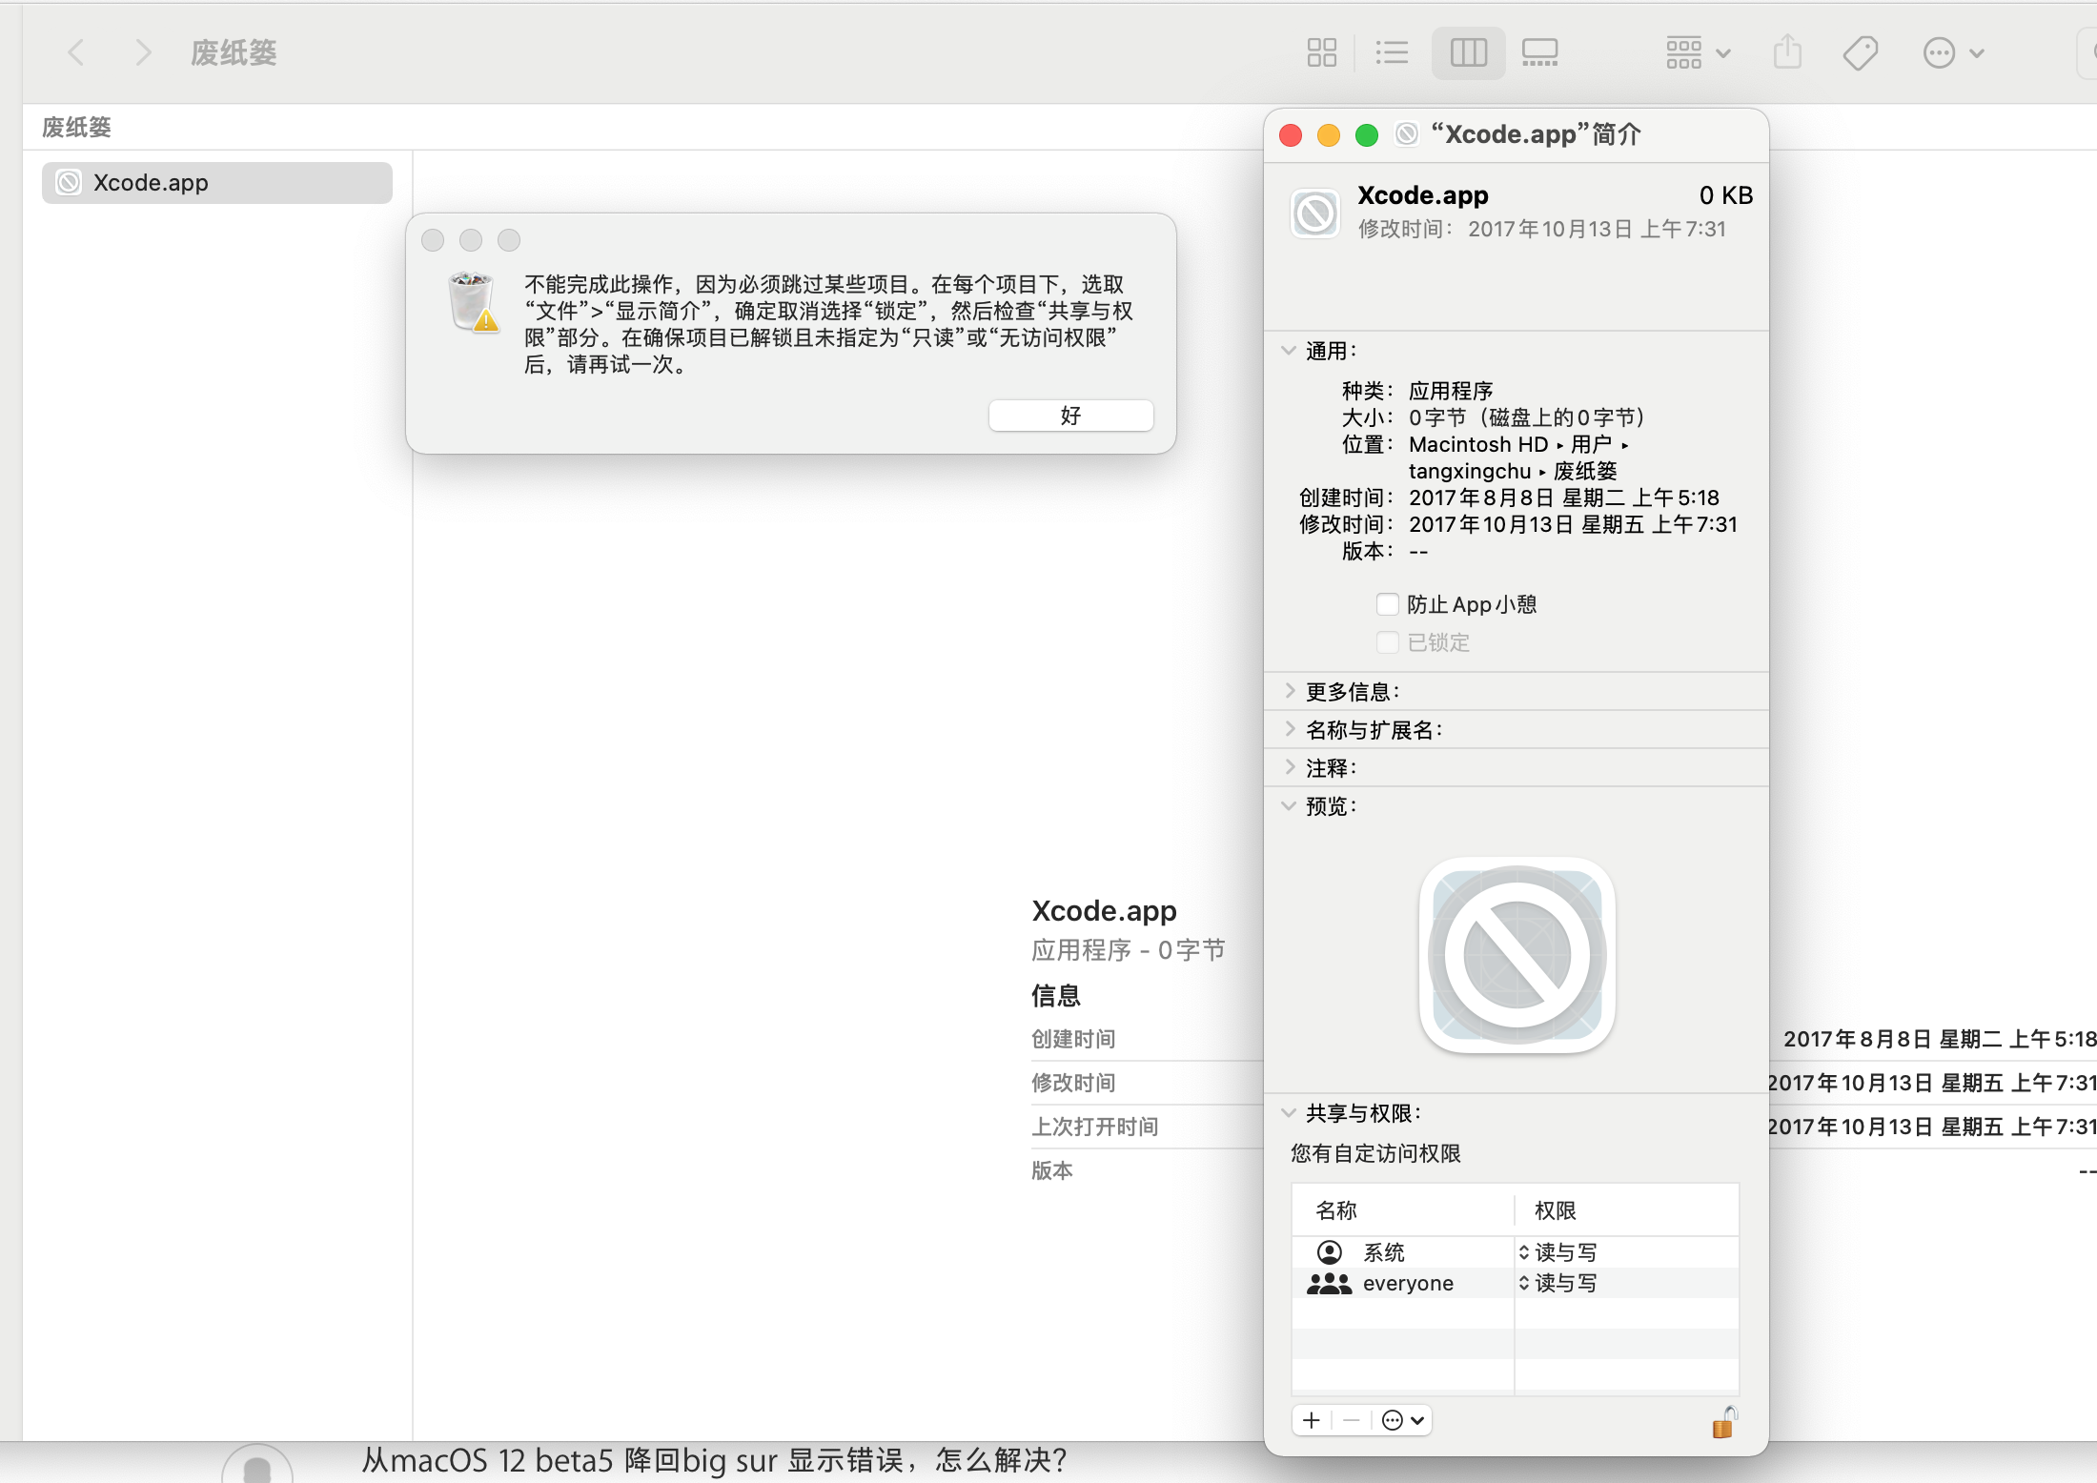Screen dimensions: 2097x1483
Task: Click the share toolbar icon
Action: pyautogui.click(x=1787, y=52)
